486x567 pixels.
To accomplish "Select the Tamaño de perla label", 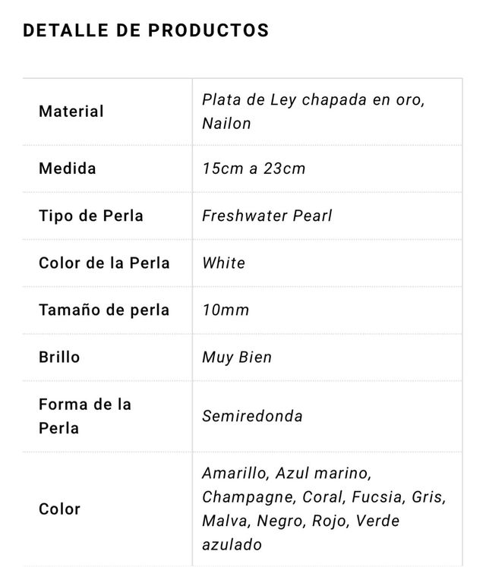I will click(104, 310).
